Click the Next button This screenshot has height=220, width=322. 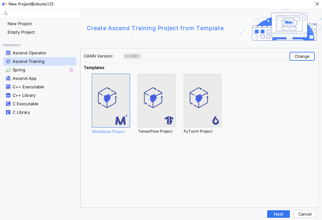pyautogui.click(x=279, y=214)
